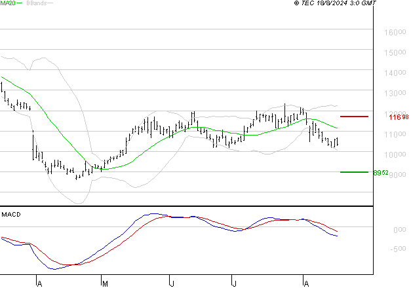
Task: Click the second J month marker
Action: (234, 283)
